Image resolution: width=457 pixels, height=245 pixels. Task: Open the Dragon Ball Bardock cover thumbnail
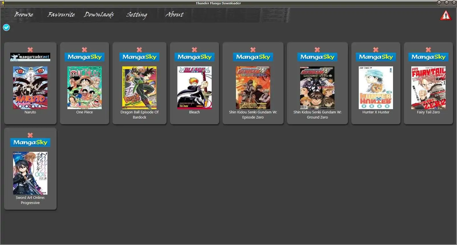click(139, 88)
